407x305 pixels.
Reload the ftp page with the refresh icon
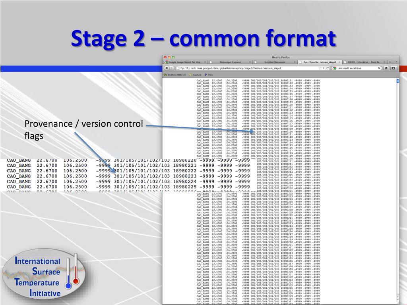(x=328, y=68)
